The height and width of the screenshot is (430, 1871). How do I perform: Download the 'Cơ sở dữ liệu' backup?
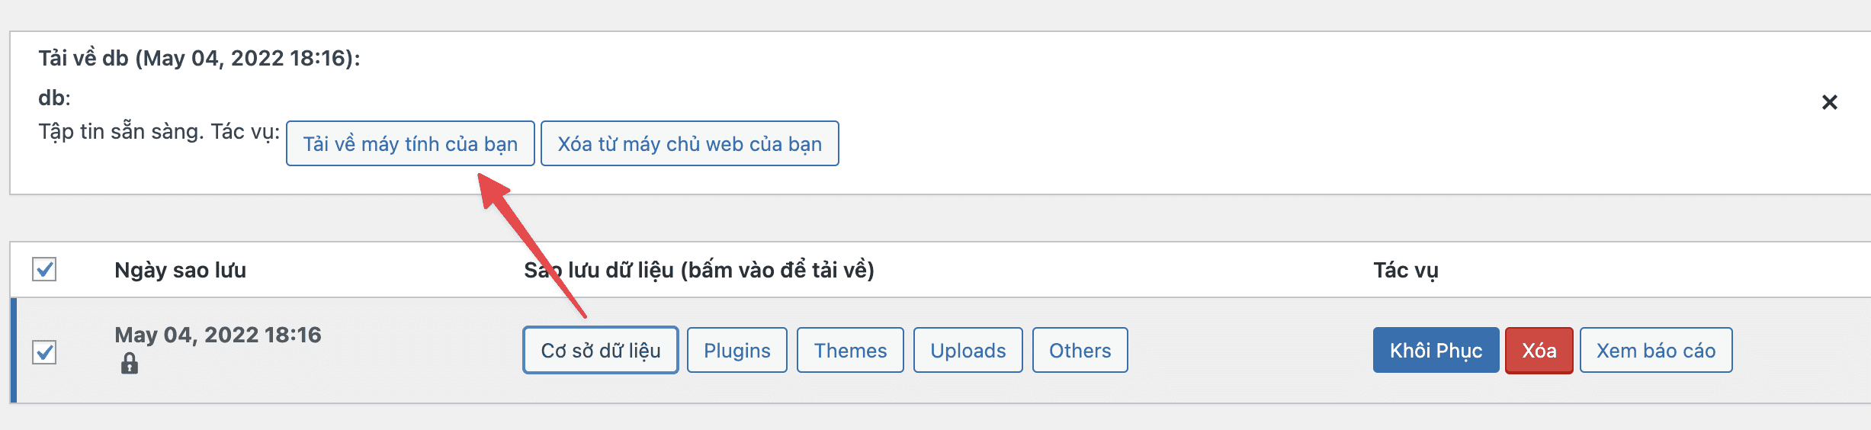pyautogui.click(x=601, y=351)
